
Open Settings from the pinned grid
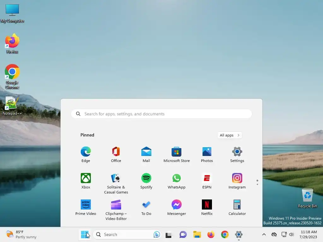point(237,154)
